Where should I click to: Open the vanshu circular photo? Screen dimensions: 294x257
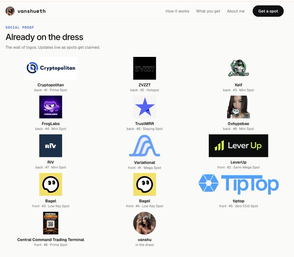click(x=144, y=223)
